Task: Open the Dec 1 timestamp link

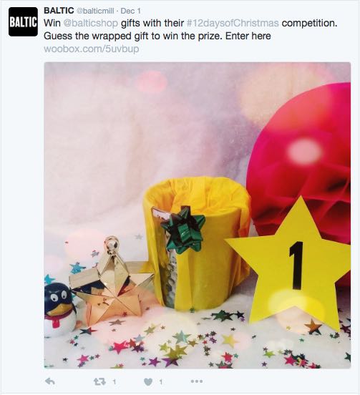Action: click(x=130, y=11)
